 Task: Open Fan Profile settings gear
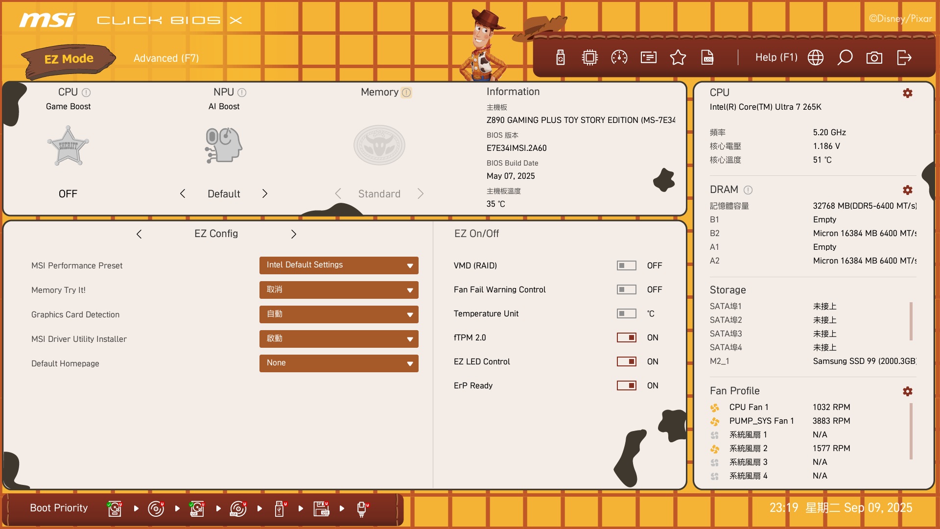pos(908,391)
